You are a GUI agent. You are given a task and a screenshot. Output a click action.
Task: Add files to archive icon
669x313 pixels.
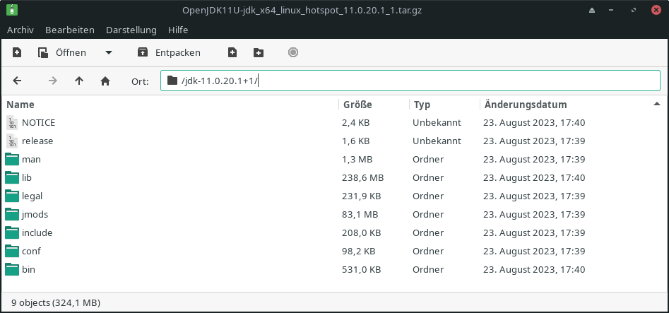(x=232, y=52)
